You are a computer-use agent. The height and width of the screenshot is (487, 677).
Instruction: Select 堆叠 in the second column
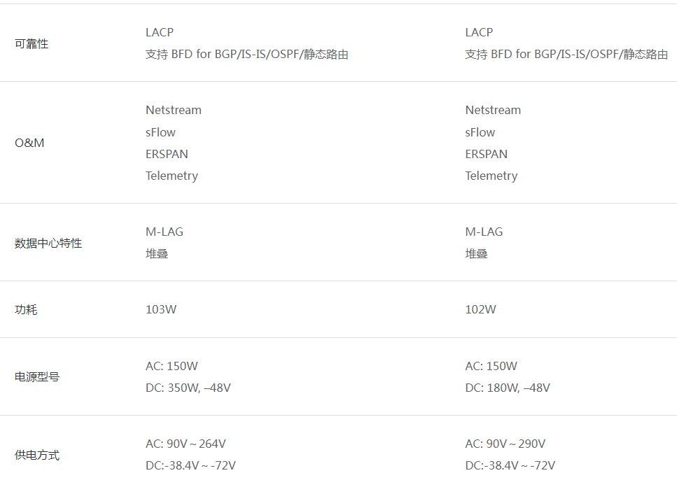[x=476, y=253]
